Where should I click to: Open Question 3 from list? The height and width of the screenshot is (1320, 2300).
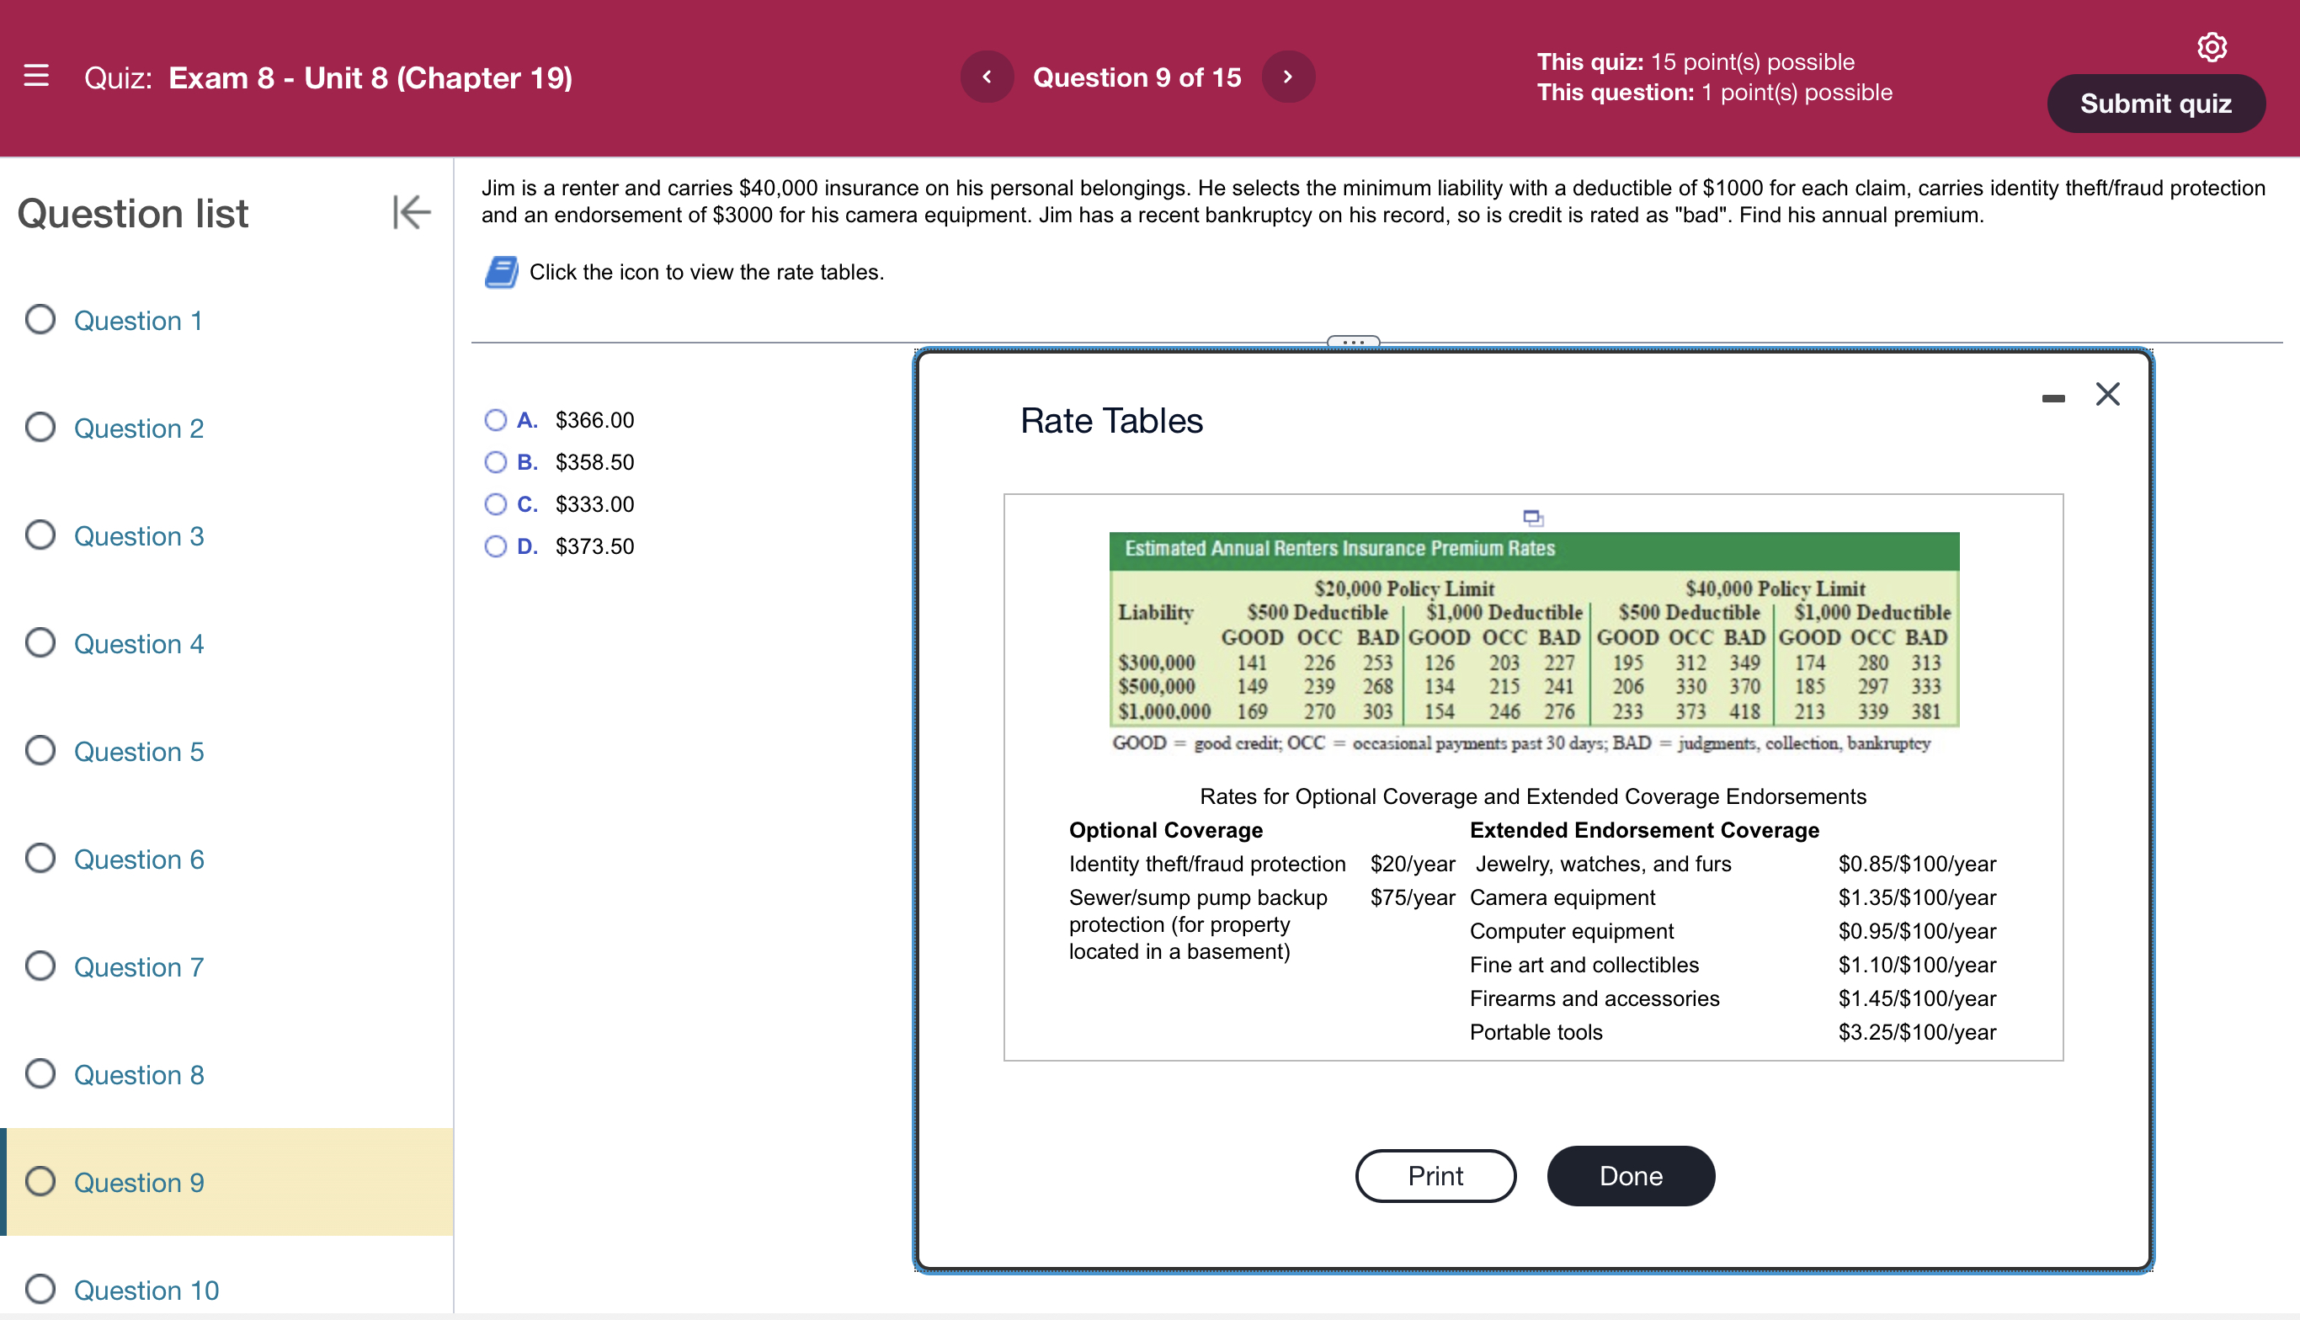point(138,535)
